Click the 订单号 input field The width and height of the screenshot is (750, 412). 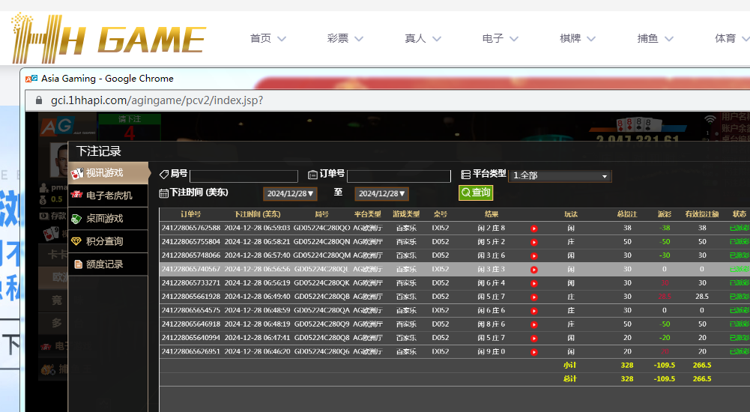coord(398,176)
